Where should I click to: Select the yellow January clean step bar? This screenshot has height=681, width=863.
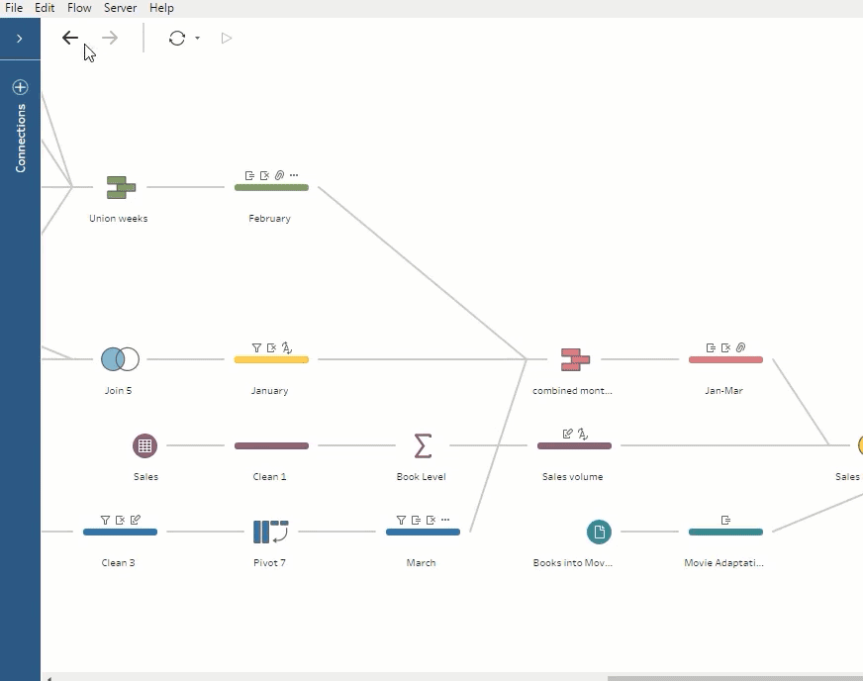[271, 360]
